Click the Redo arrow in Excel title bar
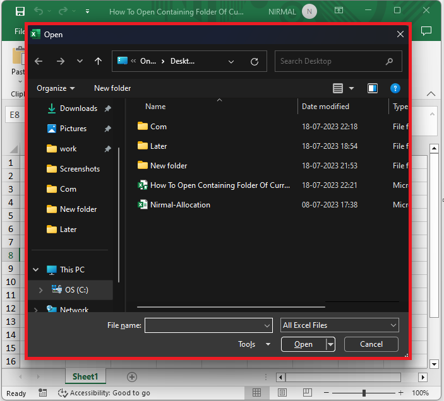The image size is (444, 401). coord(63,11)
